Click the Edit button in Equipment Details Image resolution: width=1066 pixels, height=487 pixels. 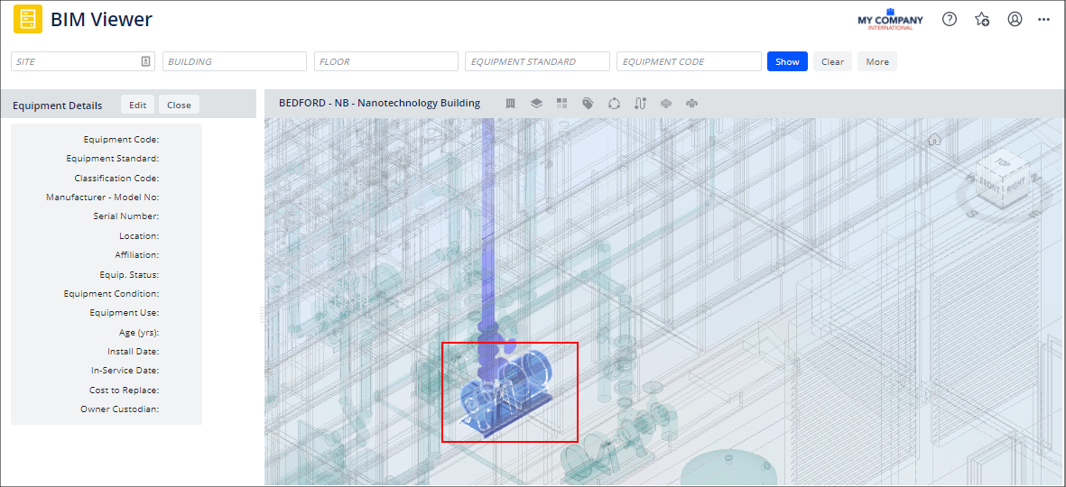tap(138, 105)
